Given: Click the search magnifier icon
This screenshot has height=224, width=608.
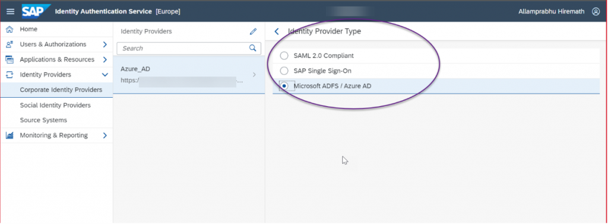Looking at the screenshot, I should pos(253,48).
